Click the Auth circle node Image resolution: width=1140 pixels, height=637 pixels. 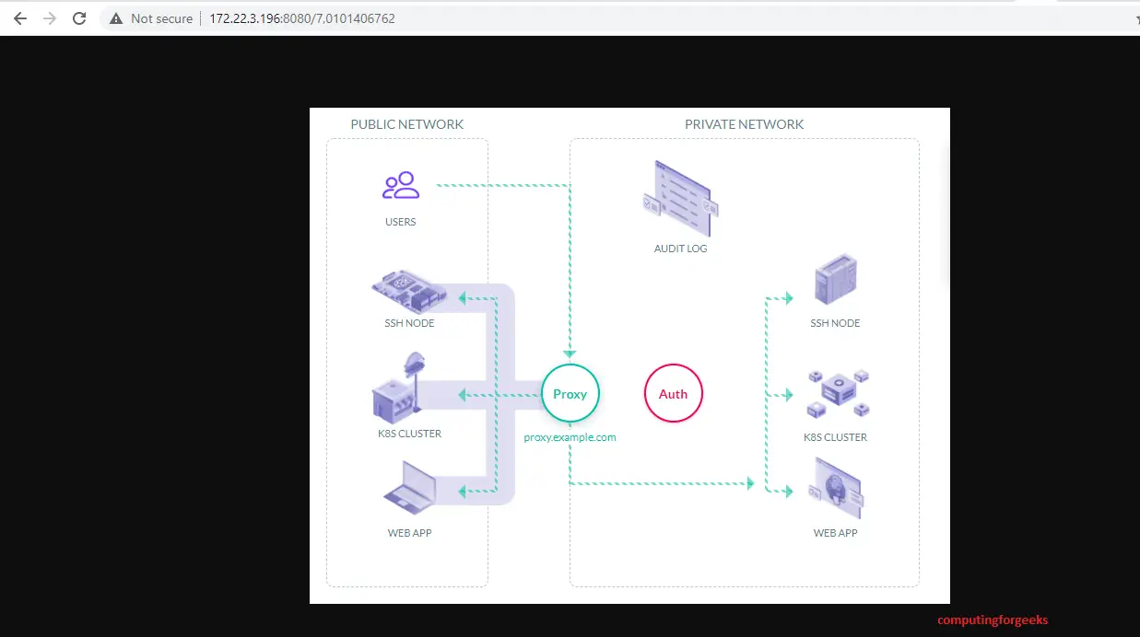pos(673,393)
